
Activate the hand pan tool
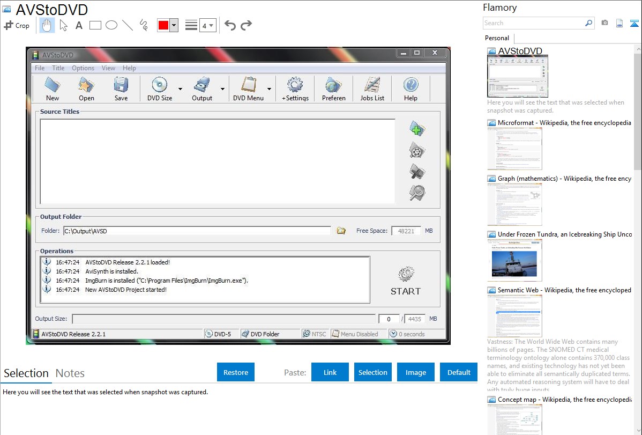click(x=47, y=25)
